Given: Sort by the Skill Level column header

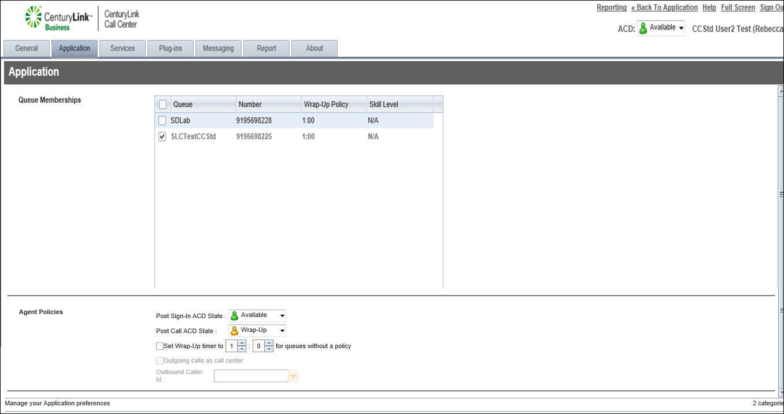Looking at the screenshot, I should [x=400, y=105].
